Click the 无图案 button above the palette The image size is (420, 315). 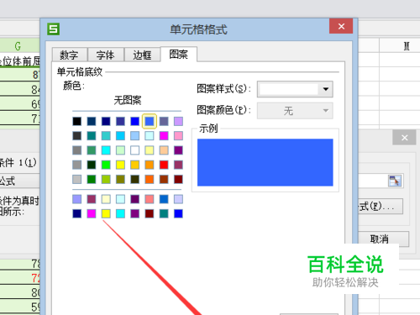(128, 100)
